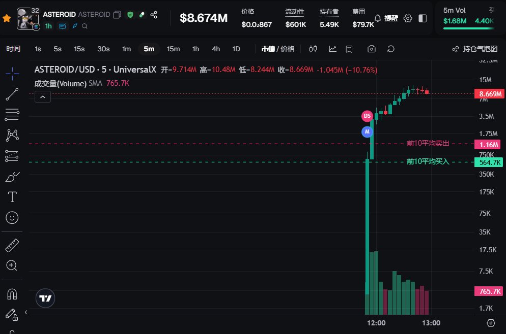The width and height of the screenshot is (506, 334).
Task: Select the 1s timeframe
Action: [x=38, y=49]
